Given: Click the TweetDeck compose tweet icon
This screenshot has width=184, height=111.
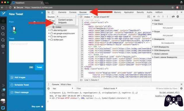Looking at the screenshot, I should (3, 13).
